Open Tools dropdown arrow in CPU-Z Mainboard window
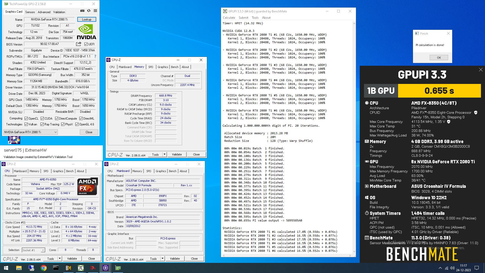This screenshot has height=273, width=485. click(162, 258)
